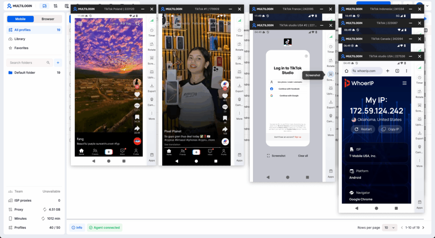
Task: Open Chrome three-dot menu
Action: click(407, 71)
